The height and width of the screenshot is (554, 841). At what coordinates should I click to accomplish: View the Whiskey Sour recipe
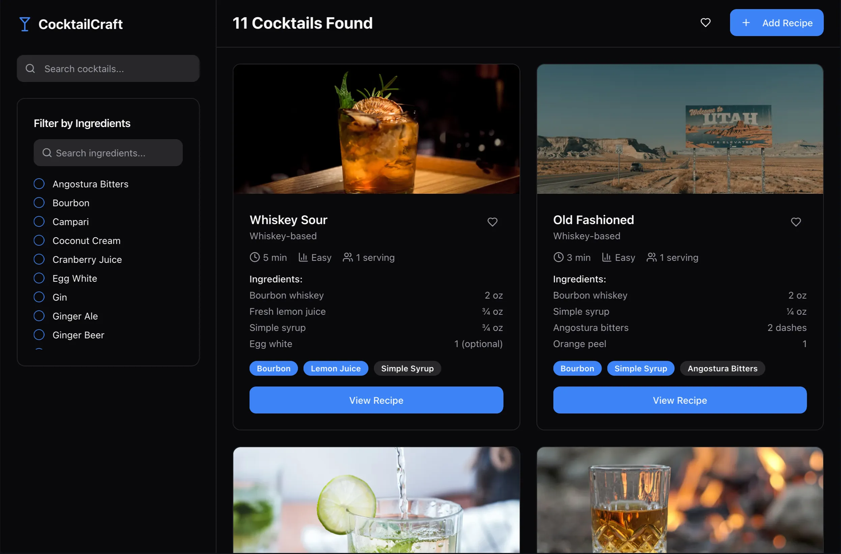click(x=376, y=400)
